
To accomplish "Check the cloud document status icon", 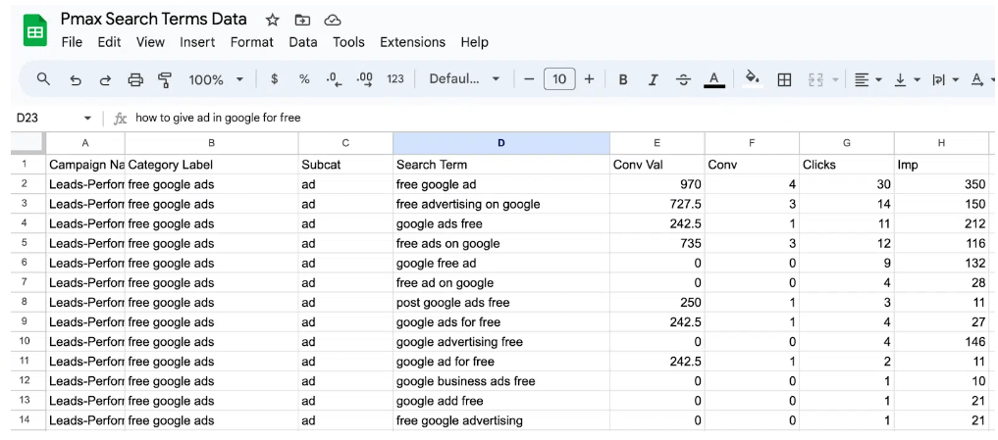I will point(333,21).
